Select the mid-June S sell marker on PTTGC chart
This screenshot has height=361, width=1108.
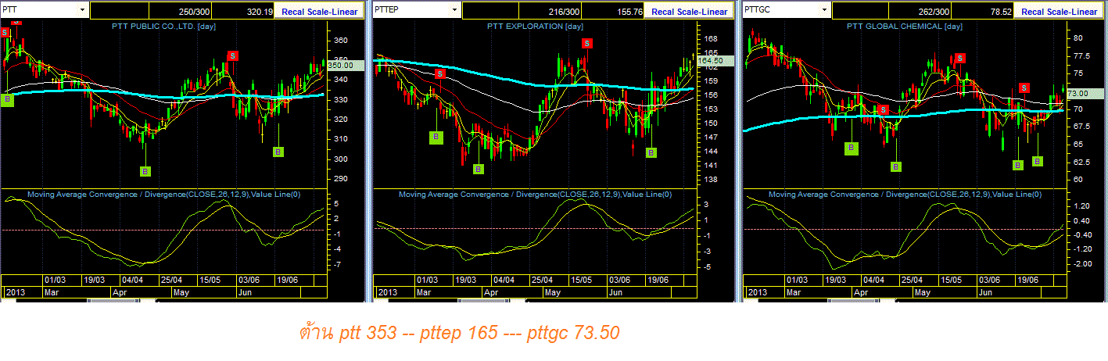pyautogui.click(x=1024, y=88)
